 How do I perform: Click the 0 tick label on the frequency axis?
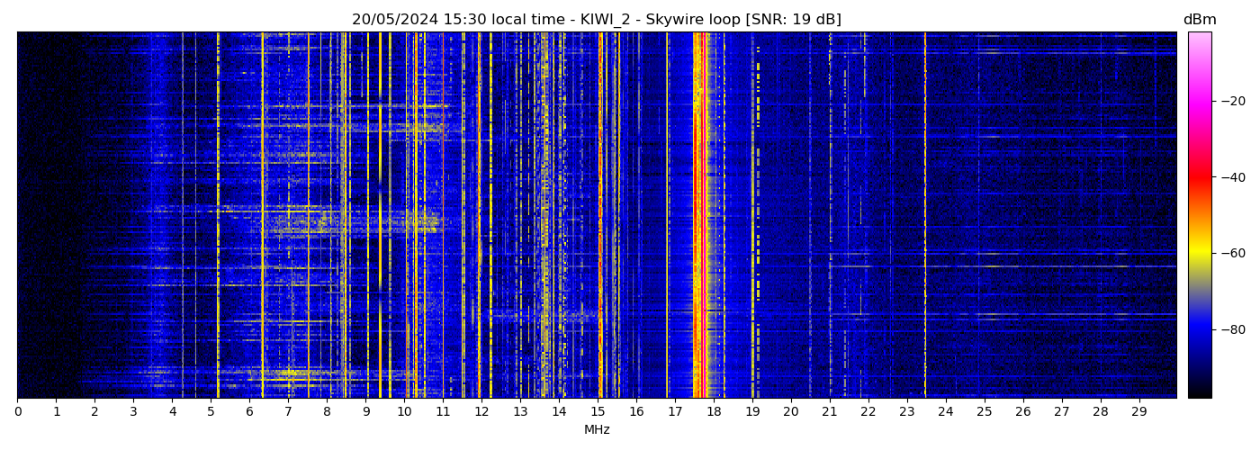point(17,412)
